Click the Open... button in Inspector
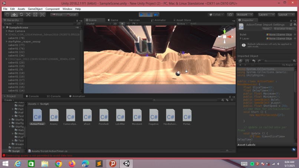This screenshot has width=299, height=168. [x=267, y=29]
